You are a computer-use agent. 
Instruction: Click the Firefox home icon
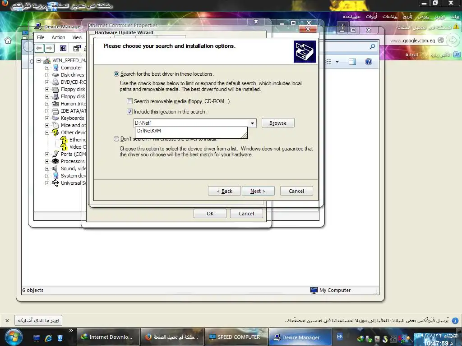[8, 40]
